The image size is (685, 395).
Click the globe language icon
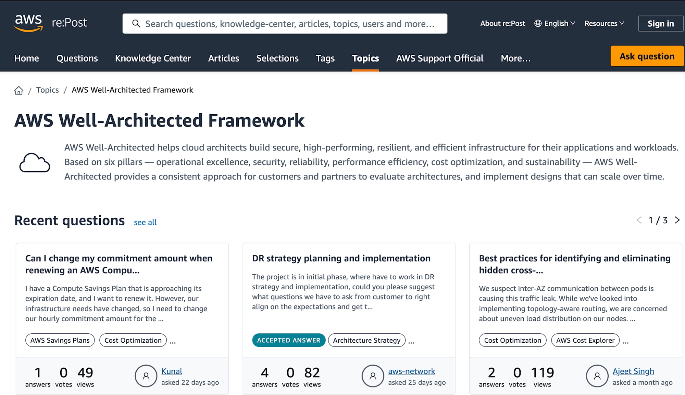pos(538,23)
